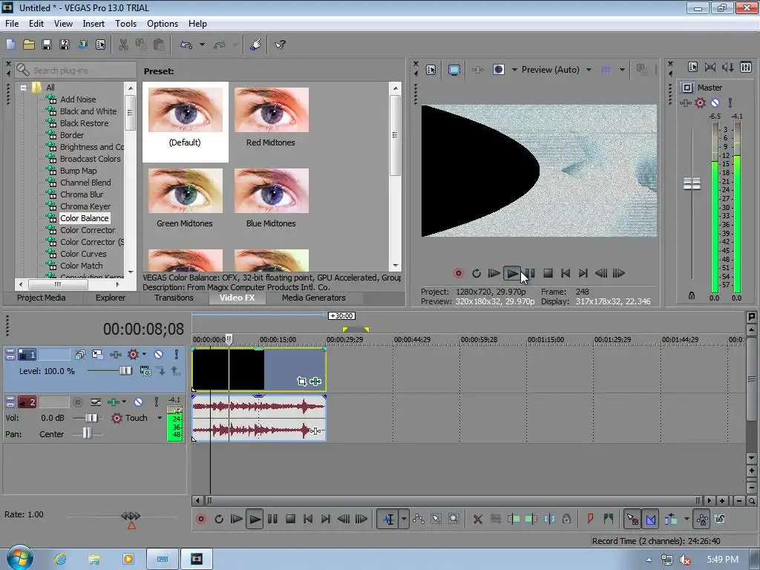This screenshot has width=760, height=570.
Task: Switch to the Project Media tab
Action: pyautogui.click(x=42, y=298)
